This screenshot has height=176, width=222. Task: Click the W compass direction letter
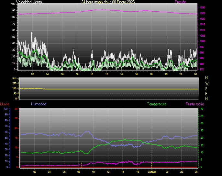click(207, 83)
